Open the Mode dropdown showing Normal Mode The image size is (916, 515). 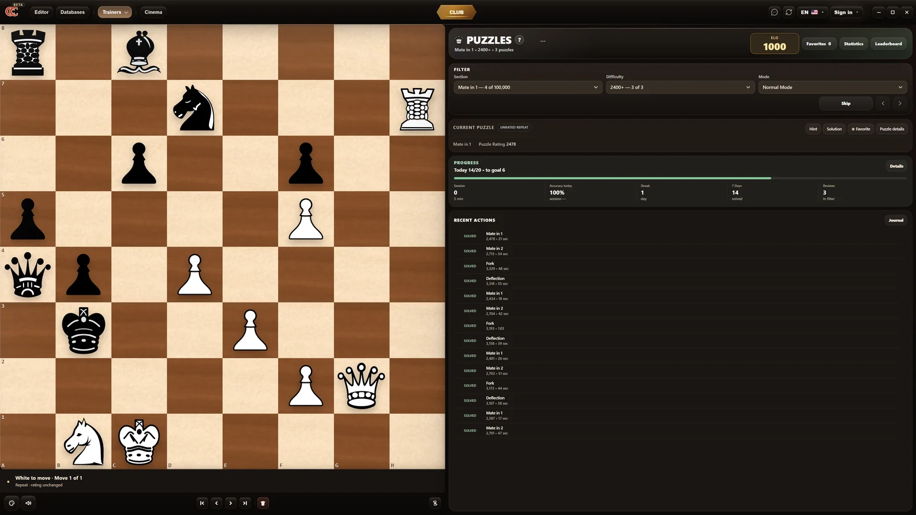832,88
